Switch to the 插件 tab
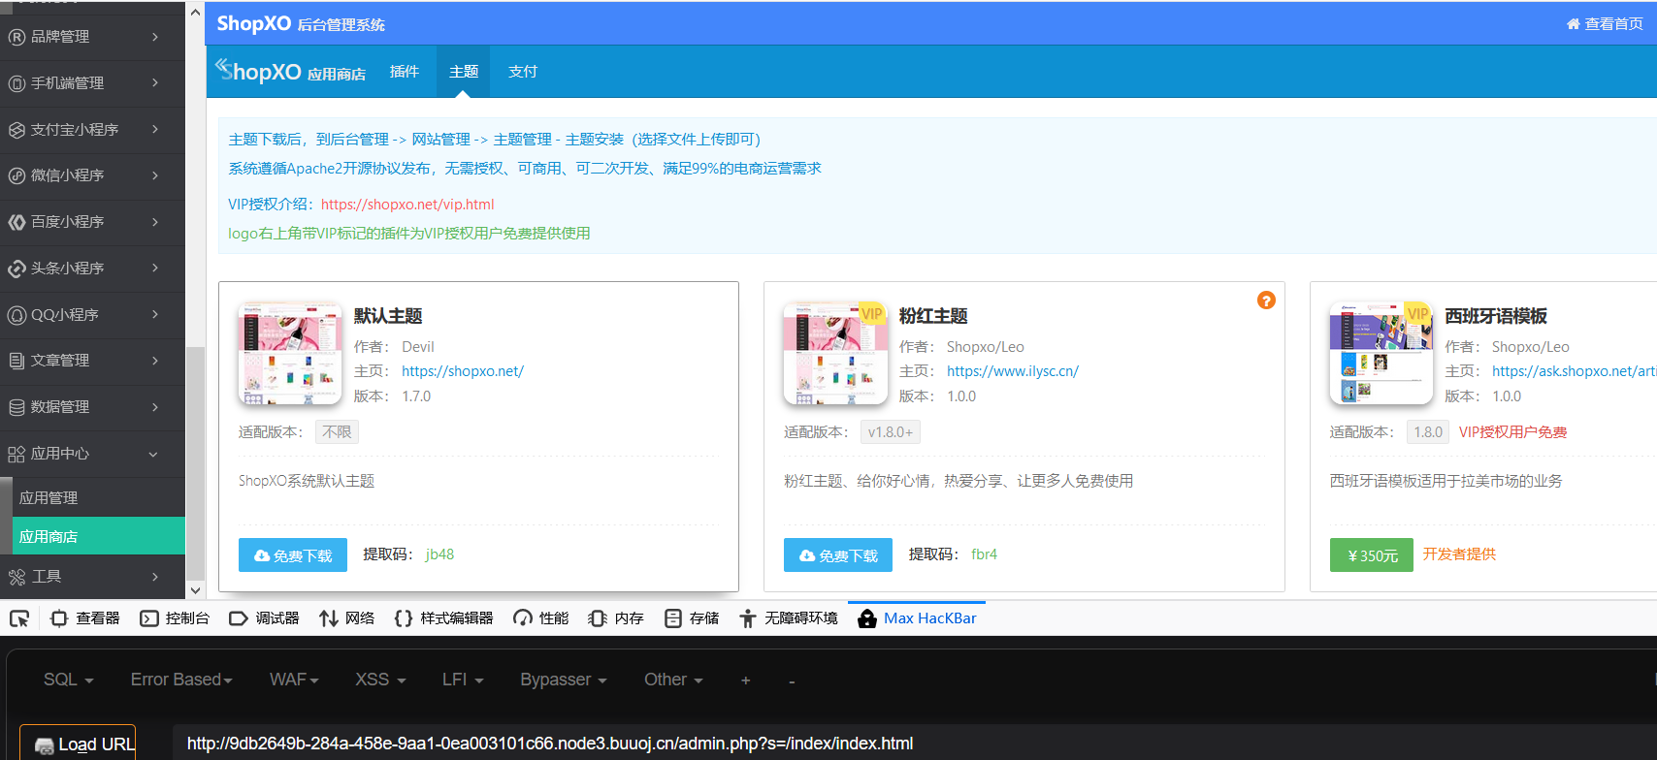This screenshot has height=760, width=1657. pos(405,72)
